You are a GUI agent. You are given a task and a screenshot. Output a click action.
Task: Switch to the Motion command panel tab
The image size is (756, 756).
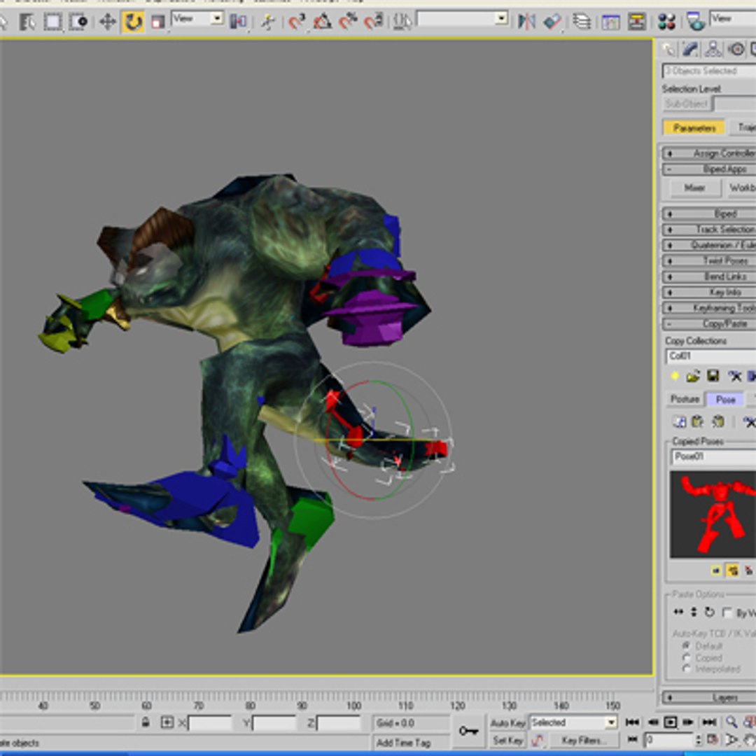tap(736, 49)
